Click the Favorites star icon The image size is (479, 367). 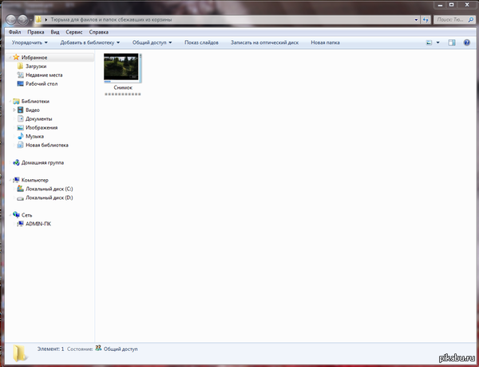click(x=16, y=58)
